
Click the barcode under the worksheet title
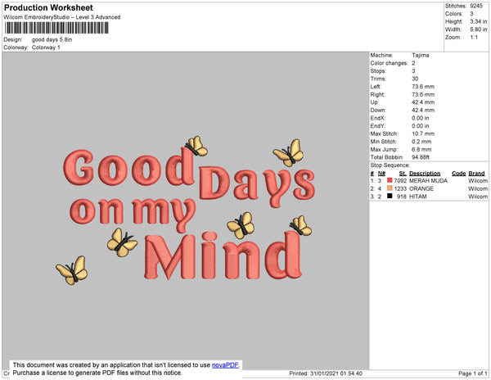coord(56,28)
